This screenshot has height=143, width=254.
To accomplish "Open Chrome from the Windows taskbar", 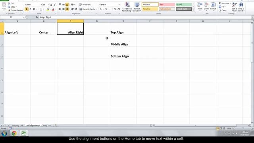I will tap(14, 133).
